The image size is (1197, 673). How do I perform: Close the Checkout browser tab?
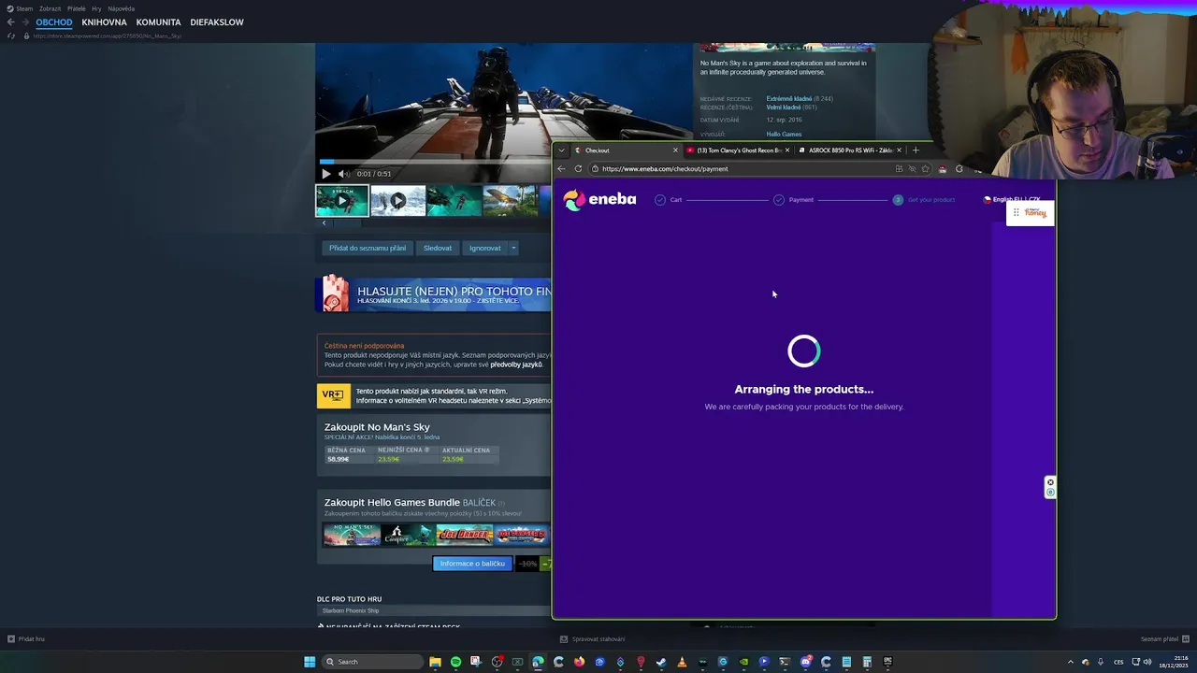click(x=675, y=150)
